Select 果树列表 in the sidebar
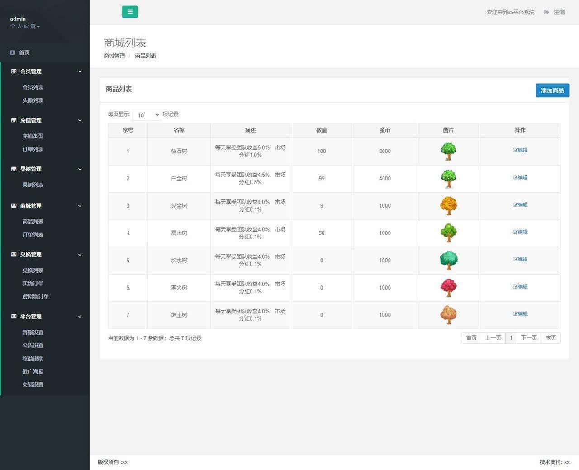The width and height of the screenshot is (579, 470). [x=33, y=185]
